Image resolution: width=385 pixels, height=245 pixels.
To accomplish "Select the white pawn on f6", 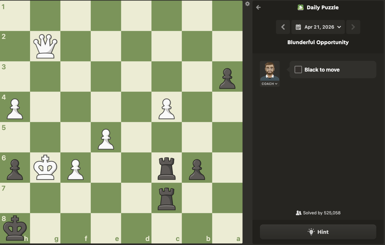I will (x=76, y=170).
